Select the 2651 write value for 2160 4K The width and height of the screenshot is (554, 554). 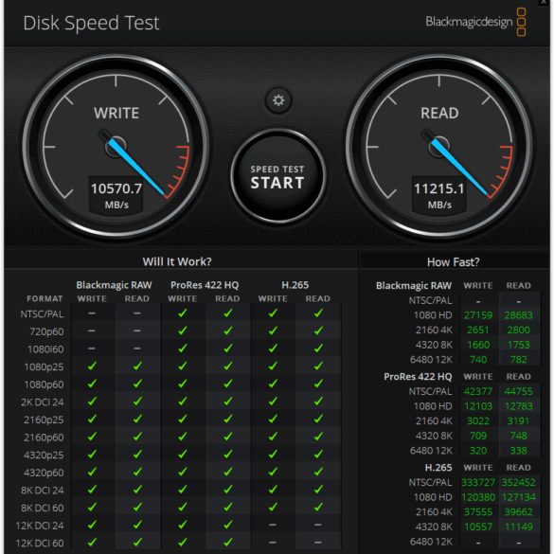click(478, 330)
